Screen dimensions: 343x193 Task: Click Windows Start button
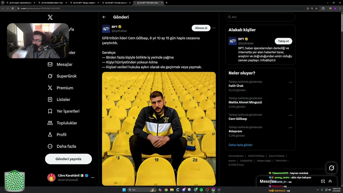click(x=124, y=190)
